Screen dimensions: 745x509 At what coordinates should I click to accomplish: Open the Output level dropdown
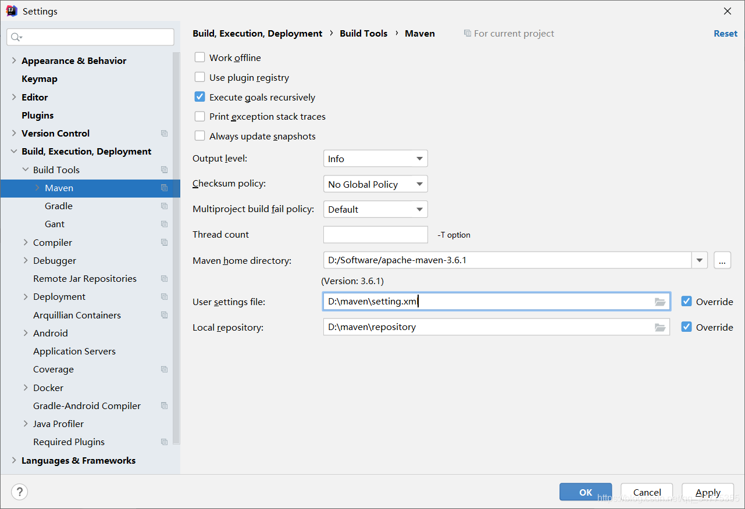pos(375,159)
